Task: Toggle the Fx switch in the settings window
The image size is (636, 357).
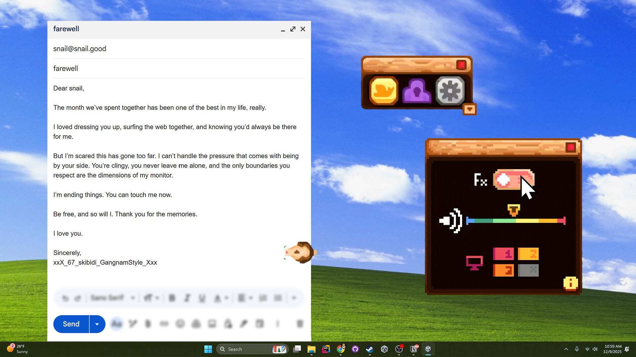Action: tap(514, 180)
